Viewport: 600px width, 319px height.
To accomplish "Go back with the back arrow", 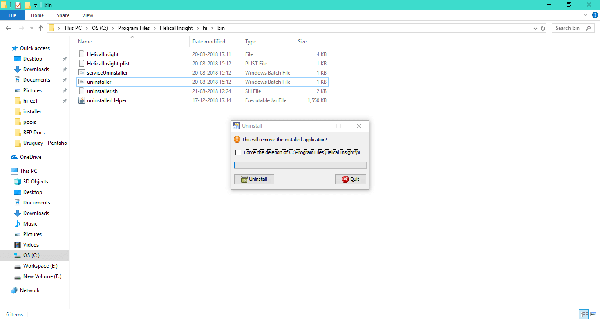I will 8,28.
